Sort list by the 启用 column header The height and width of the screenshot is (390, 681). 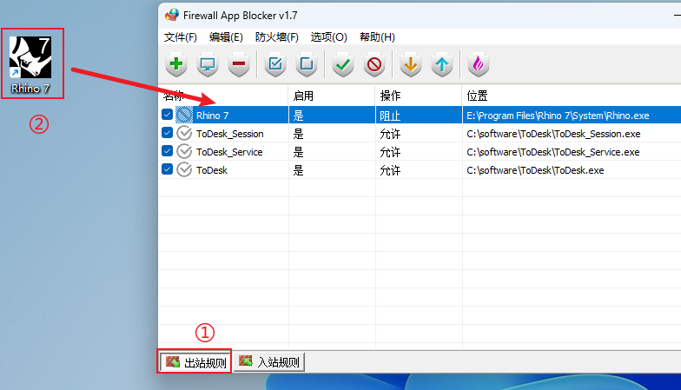coord(332,96)
